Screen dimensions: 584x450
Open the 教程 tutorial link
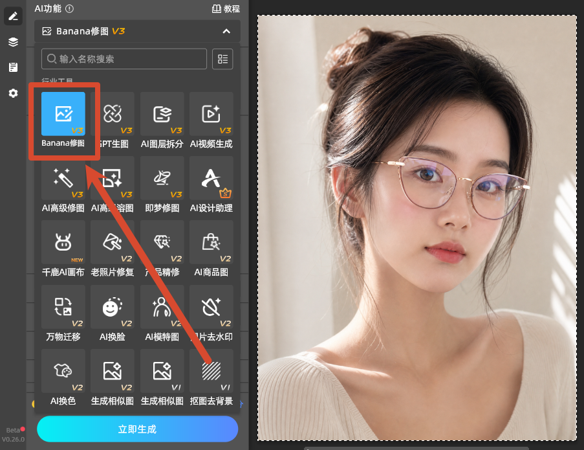[x=226, y=8]
